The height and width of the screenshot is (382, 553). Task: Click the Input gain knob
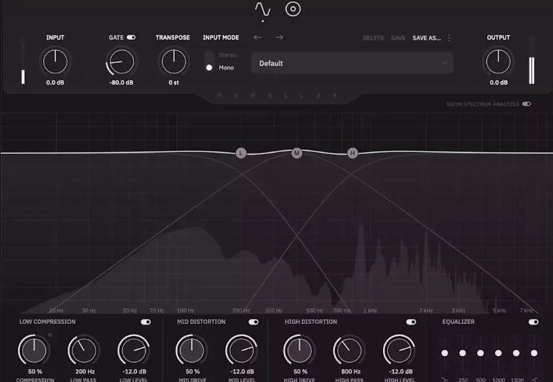pos(55,62)
